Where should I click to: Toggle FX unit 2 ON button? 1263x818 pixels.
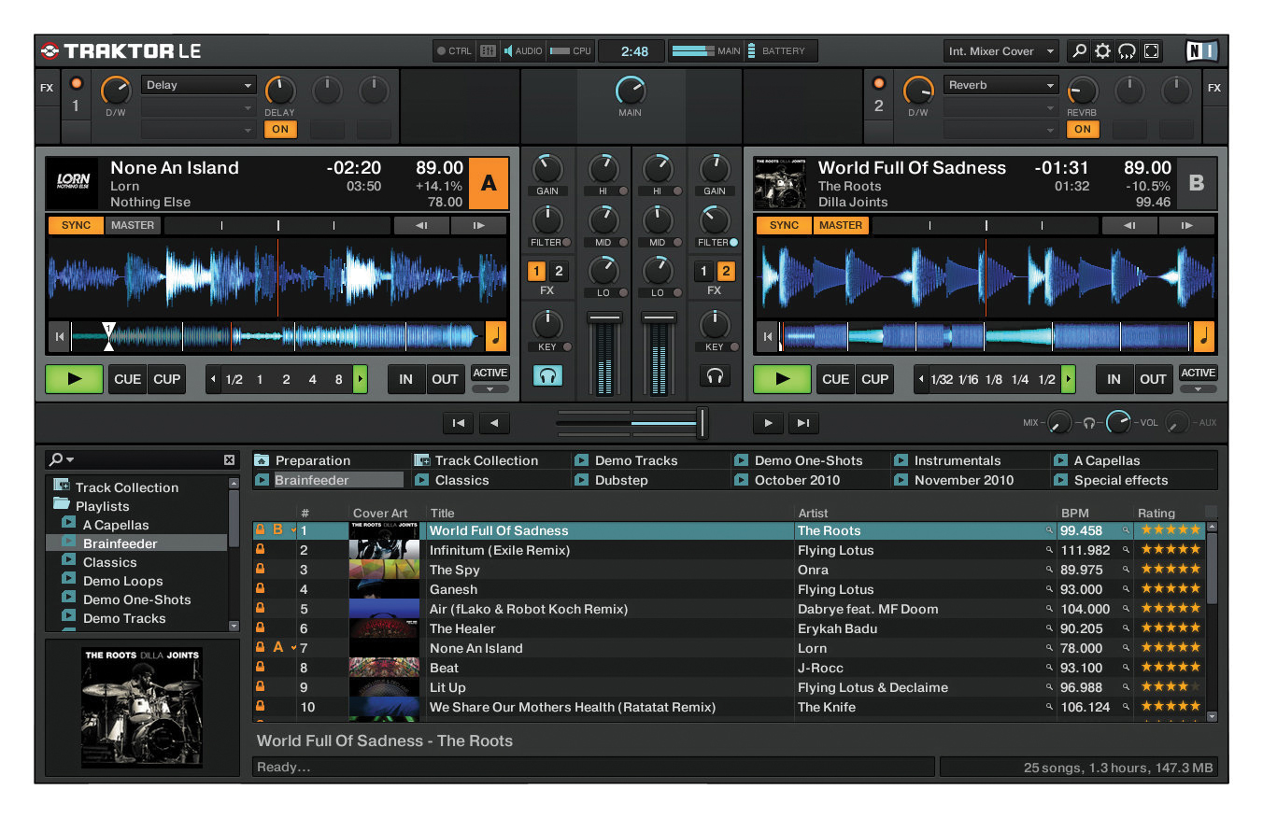(x=1082, y=129)
